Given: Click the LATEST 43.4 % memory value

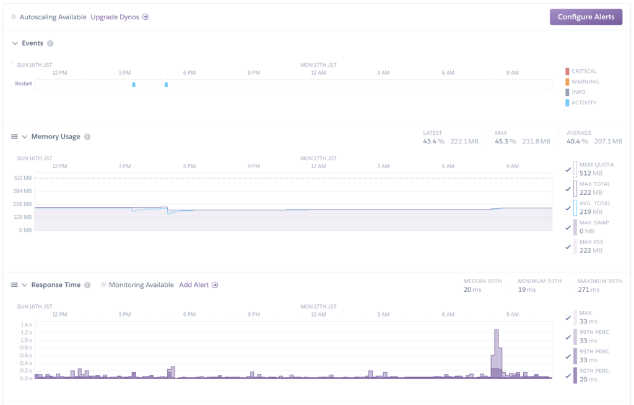Looking at the screenshot, I should [433, 142].
